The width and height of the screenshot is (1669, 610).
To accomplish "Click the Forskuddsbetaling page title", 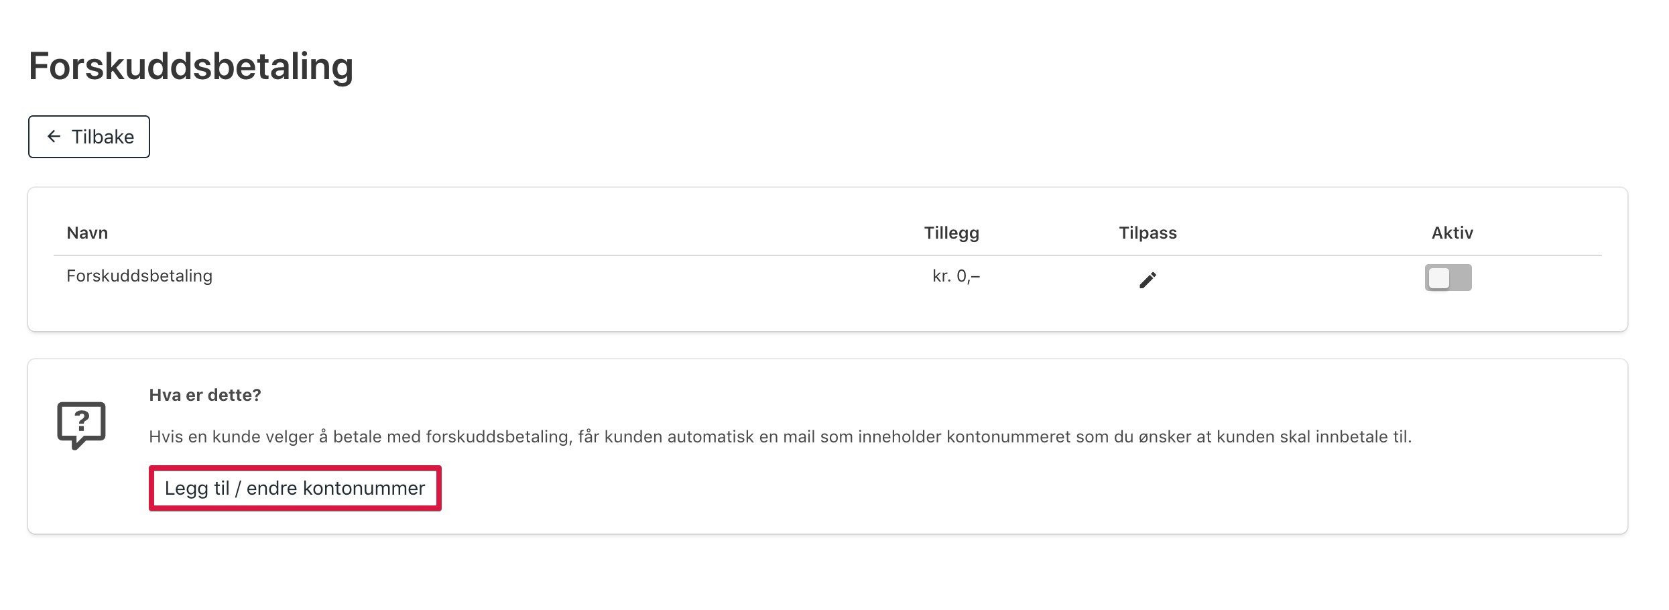I will (x=191, y=66).
